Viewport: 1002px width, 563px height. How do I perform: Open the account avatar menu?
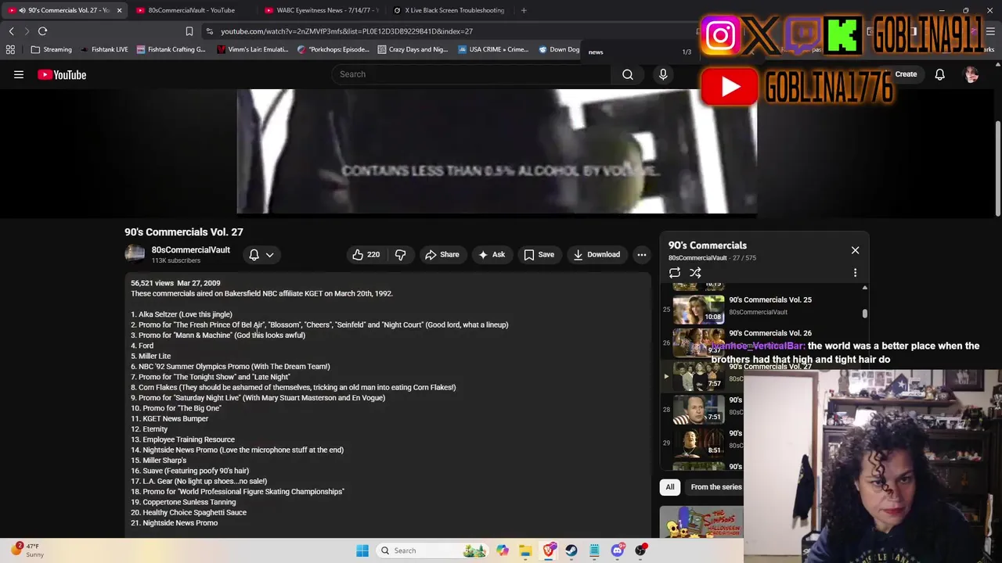click(971, 74)
